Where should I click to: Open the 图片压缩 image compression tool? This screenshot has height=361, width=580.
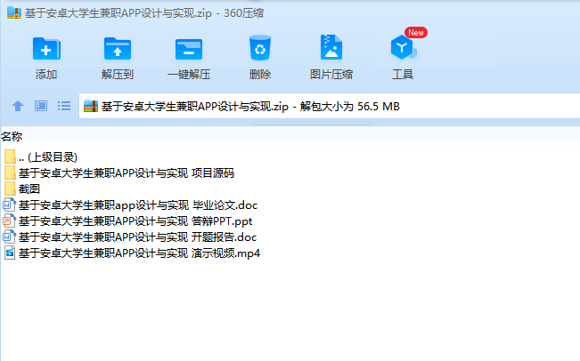pos(331,47)
